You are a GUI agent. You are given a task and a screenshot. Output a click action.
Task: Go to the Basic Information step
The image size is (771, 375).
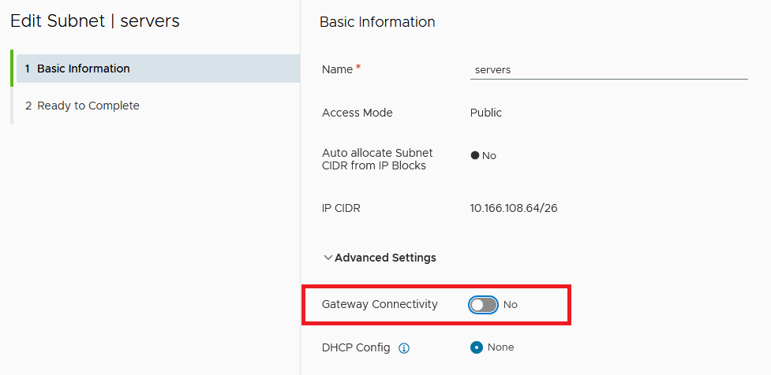83,69
